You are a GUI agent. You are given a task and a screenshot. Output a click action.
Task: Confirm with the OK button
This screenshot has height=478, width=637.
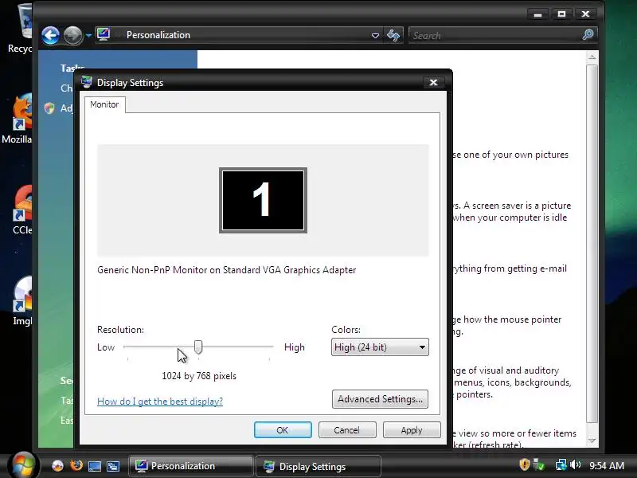click(x=283, y=430)
